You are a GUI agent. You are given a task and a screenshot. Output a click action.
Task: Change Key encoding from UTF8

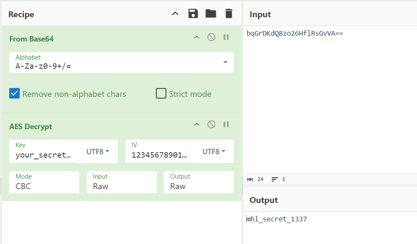[x=98, y=152]
